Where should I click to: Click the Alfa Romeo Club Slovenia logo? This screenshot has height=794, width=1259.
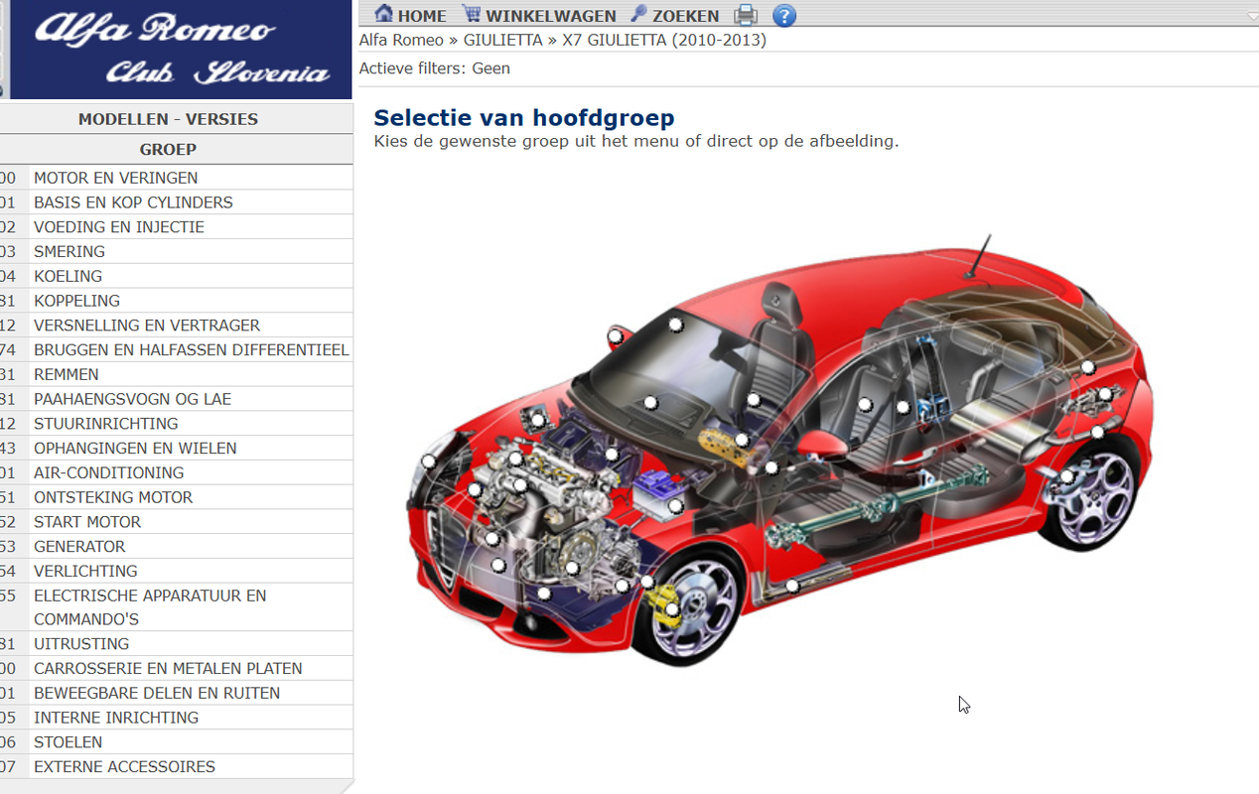pos(181,50)
